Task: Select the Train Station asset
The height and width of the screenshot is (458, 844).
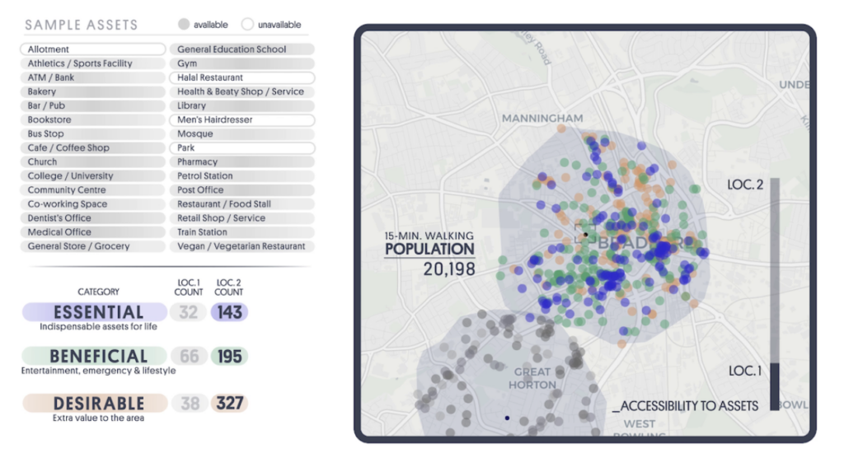Action: [241, 232]
